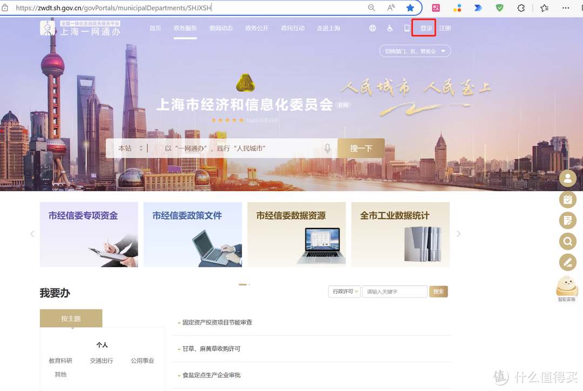
Task: Select the 按主题 tab
Action: [x=71, y=319]
